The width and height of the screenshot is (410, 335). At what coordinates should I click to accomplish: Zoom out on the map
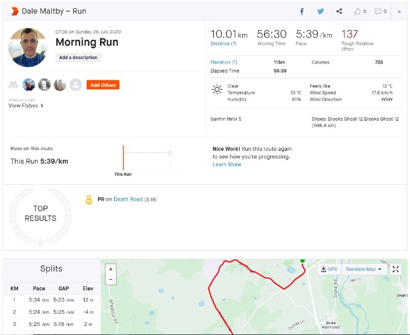coord(111,280)
